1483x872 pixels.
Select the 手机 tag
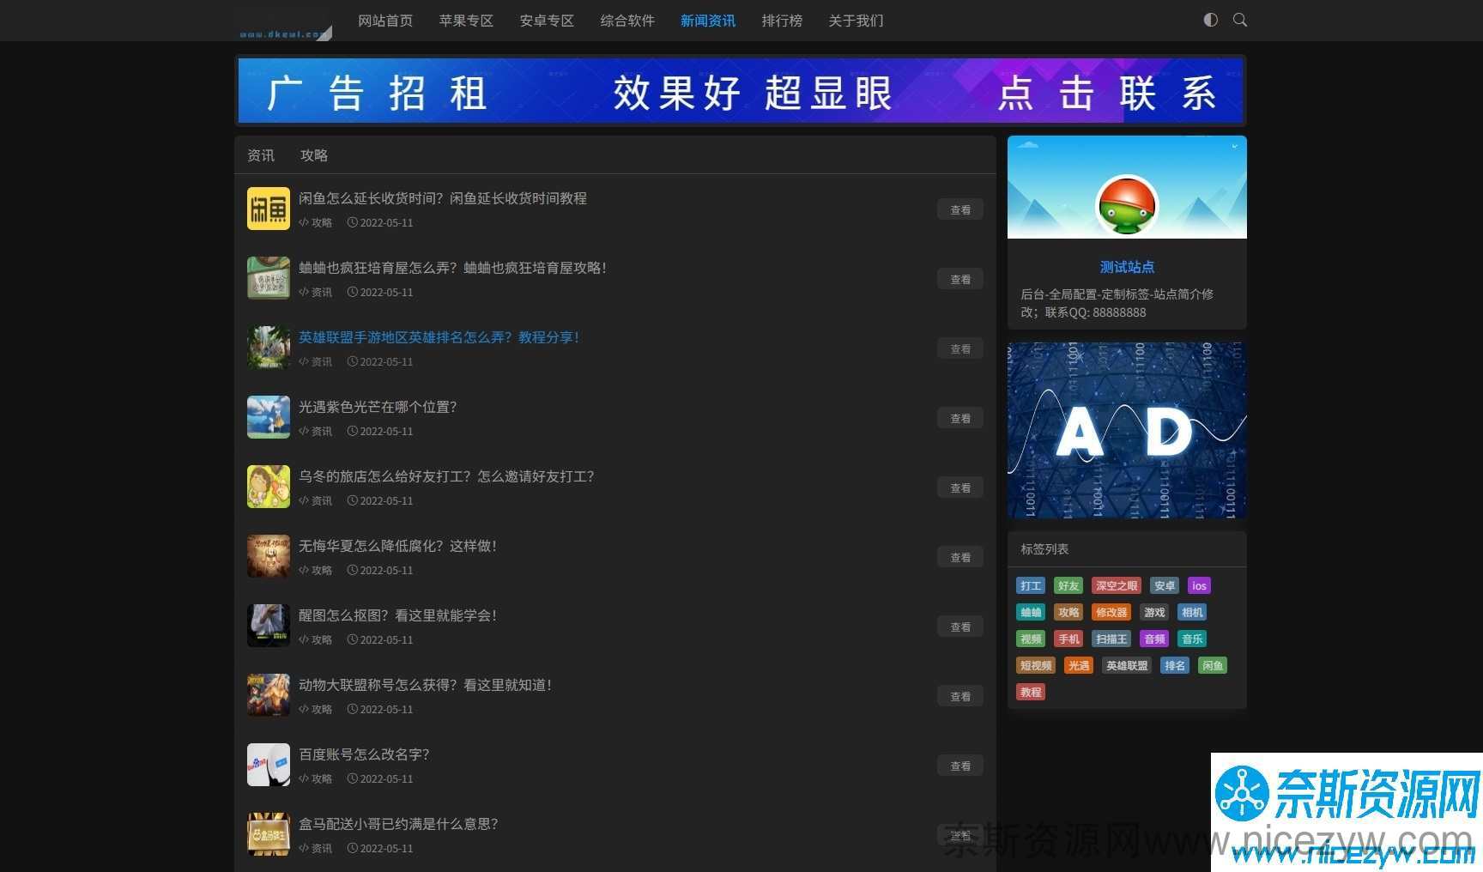tap(1068, 639)
